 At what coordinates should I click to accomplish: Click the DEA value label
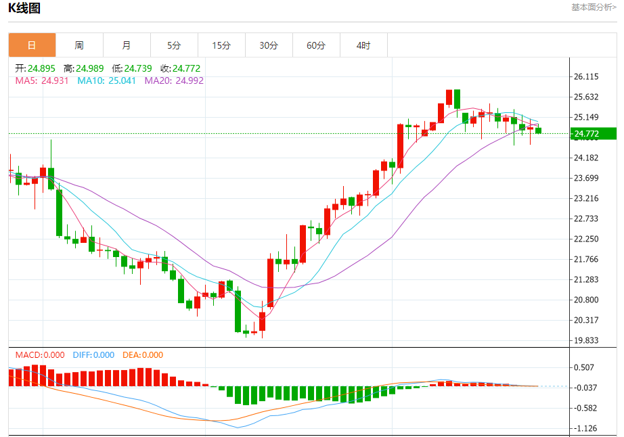click(x=142, y=354)
